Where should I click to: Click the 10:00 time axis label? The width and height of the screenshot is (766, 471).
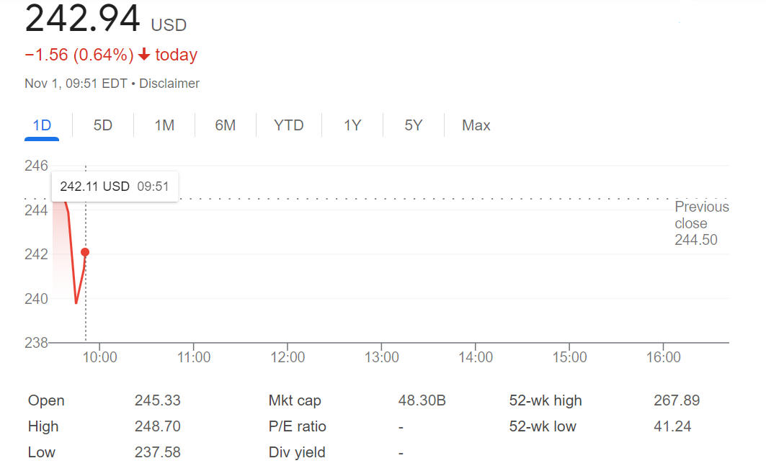(x=100, y=357)
